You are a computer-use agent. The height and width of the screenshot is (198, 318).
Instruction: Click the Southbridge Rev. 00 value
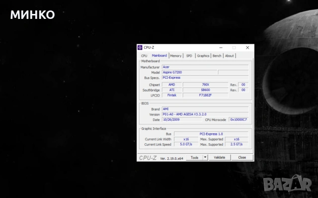(243, 90)
